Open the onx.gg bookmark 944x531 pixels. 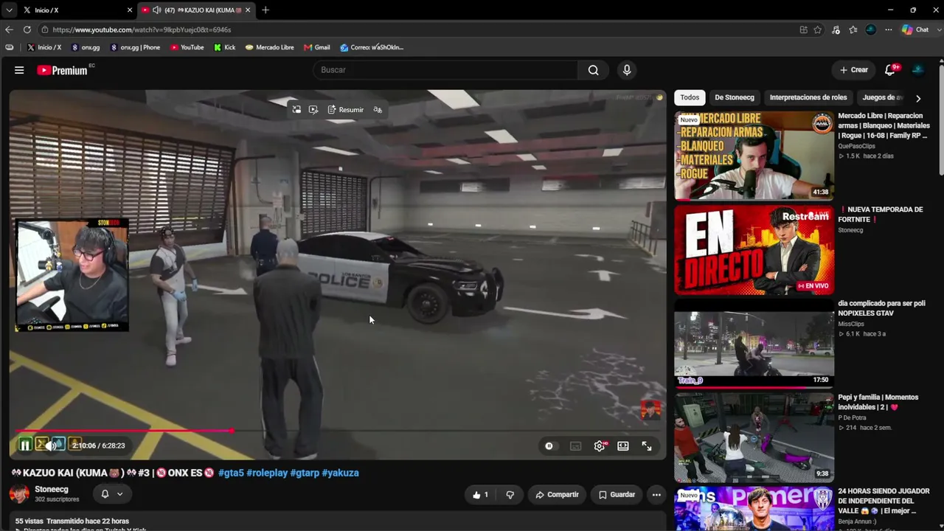click(86, 47)
